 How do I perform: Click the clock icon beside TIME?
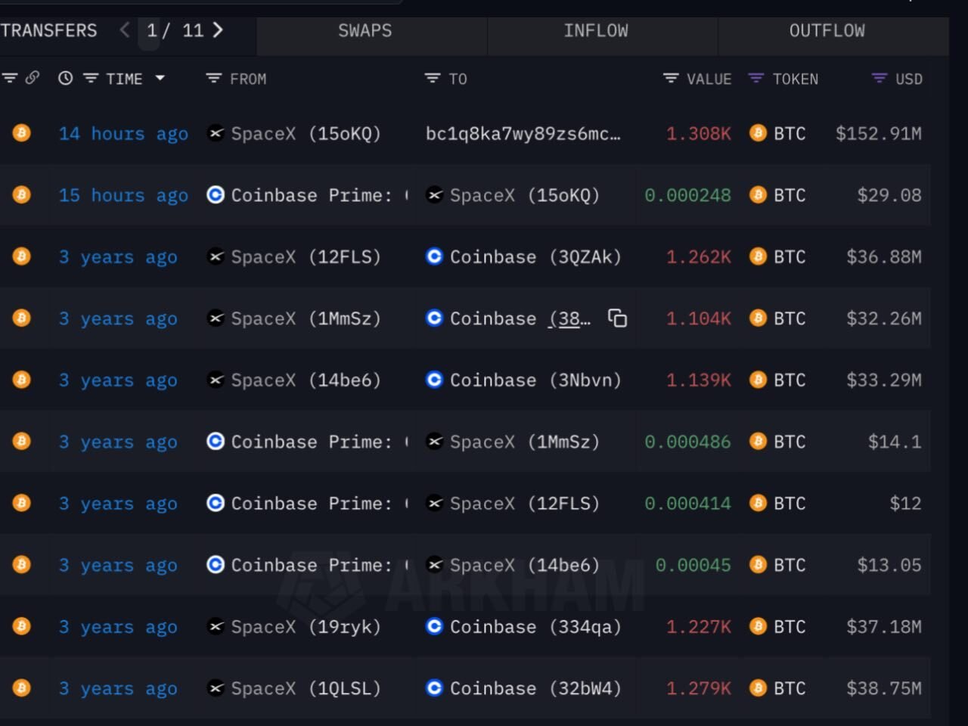click(66, 78)
